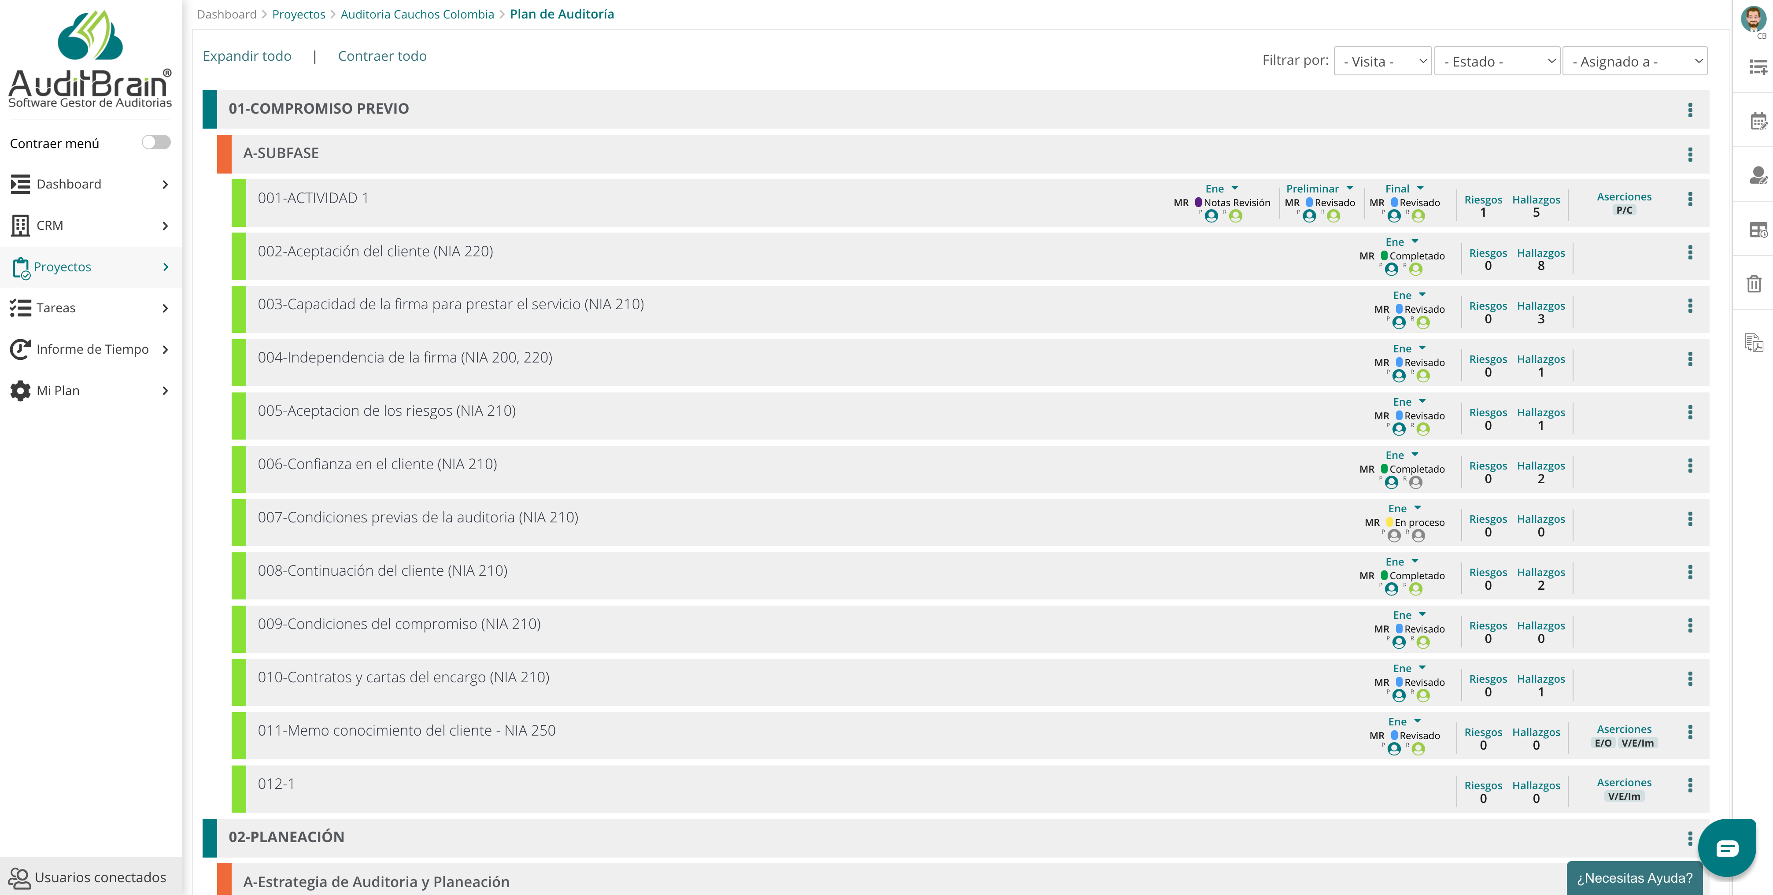Select the Tareas icon in left sidebar
Image resolution: width=1773 pixels, height=895 pixels.
21,308
